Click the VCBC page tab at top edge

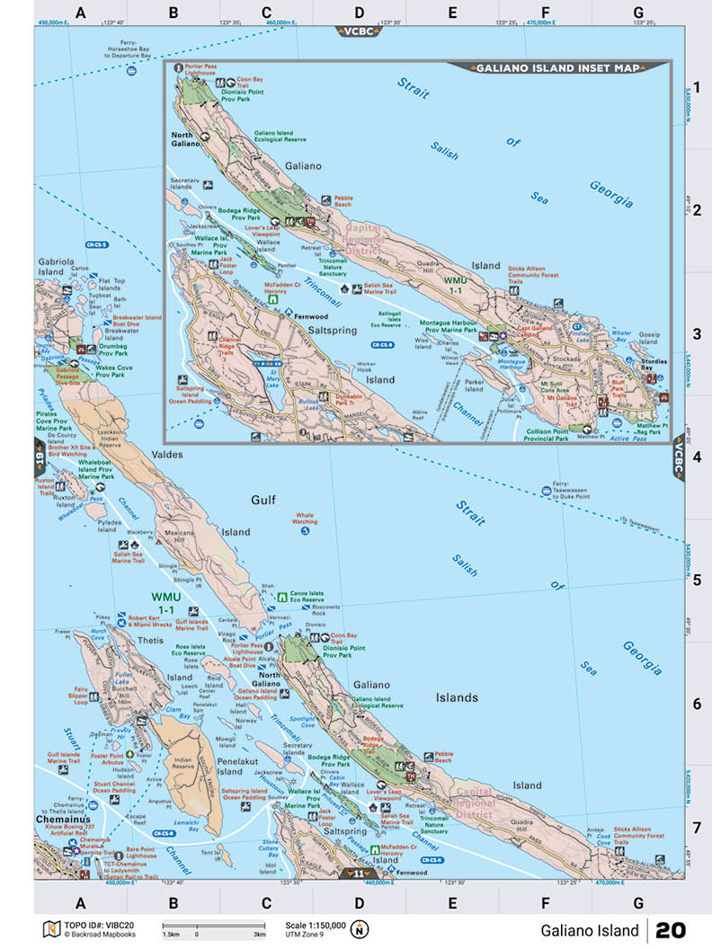(x=360, y=31)
